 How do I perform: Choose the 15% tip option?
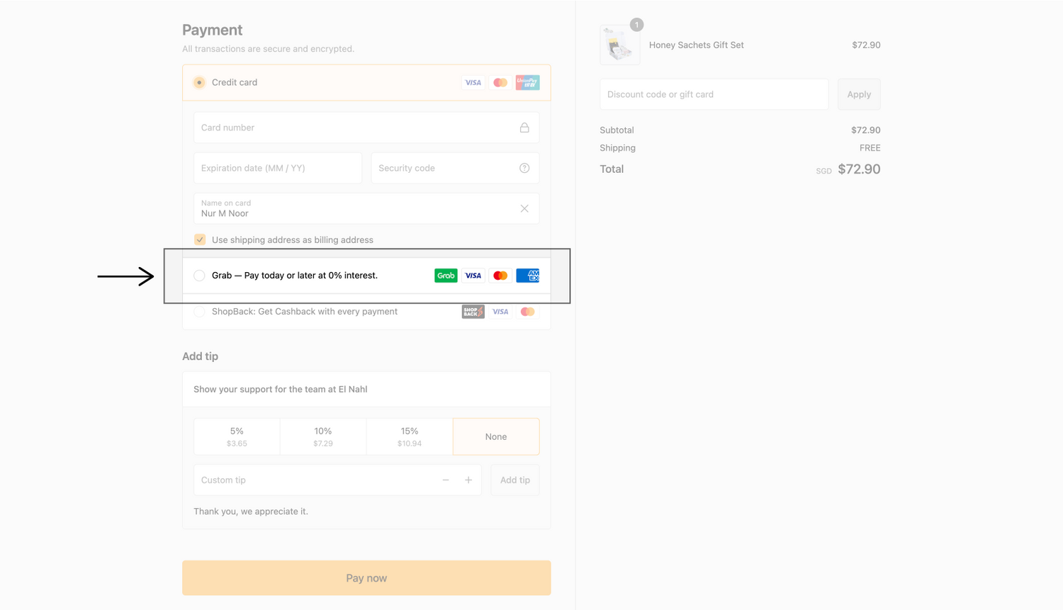click(x=409, y=436)
